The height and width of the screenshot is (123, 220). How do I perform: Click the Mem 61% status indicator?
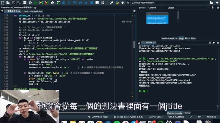tap(211, 117)
